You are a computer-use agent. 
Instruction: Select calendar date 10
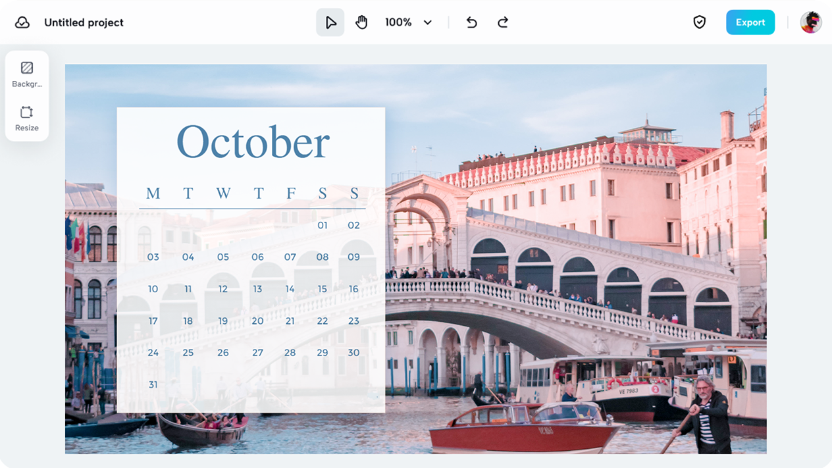153,289
